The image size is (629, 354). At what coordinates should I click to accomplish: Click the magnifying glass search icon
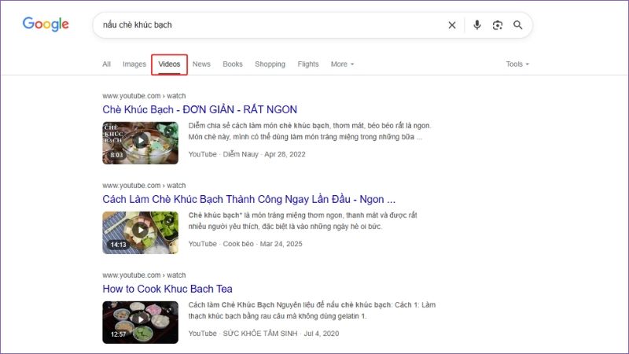point(518,25)
